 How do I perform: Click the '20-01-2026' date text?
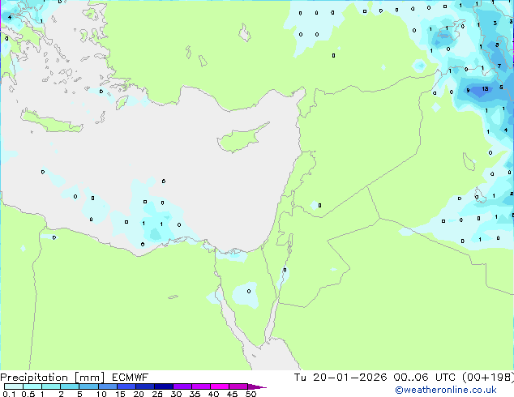(x=349, y=378)
